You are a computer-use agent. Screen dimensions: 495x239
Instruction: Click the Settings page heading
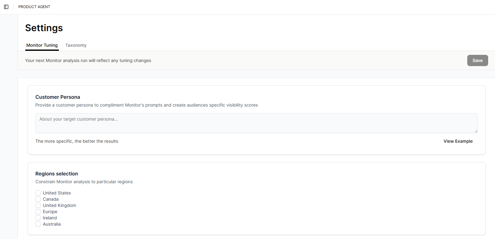[44, 28]
